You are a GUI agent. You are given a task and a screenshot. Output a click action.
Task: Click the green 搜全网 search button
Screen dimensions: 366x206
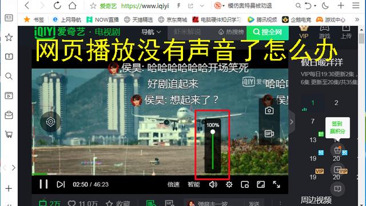coord(268,32)
